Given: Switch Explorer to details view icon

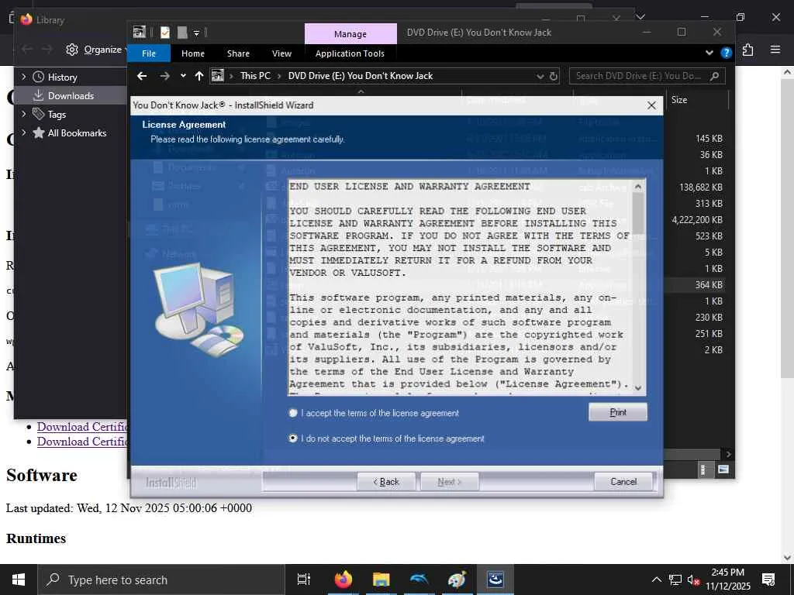Looking at the screenshot, I should click(x=703, y=469).
